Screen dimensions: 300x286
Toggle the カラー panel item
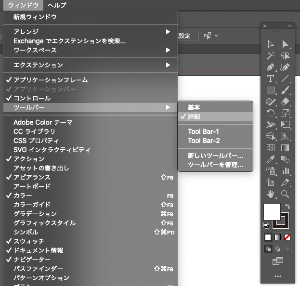[x=91, y=195]
